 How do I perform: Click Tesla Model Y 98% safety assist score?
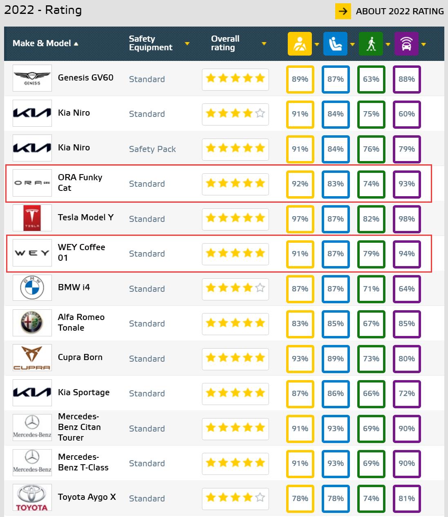click(407, 219)
